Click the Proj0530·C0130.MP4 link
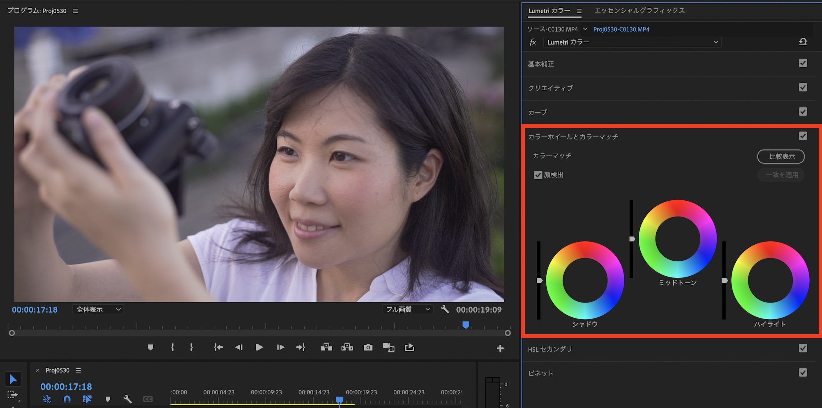This screenshot has width=822, height=408. (x=621, y=29)
